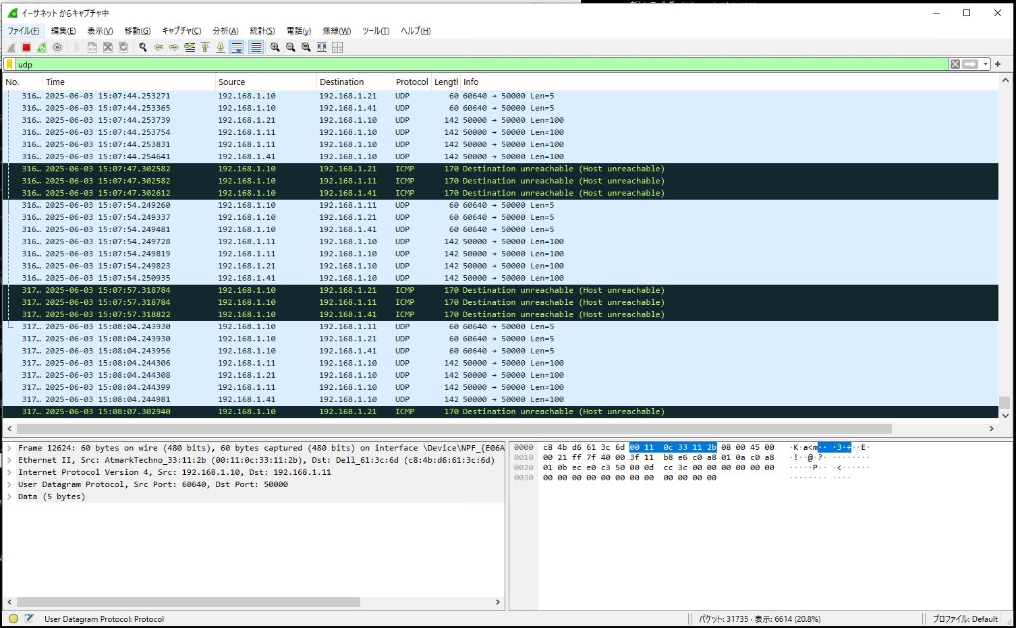Jump to the first packet
The height and width of the screenshot is (628, 1016).
pyautogui.click(x=205, y=47)
